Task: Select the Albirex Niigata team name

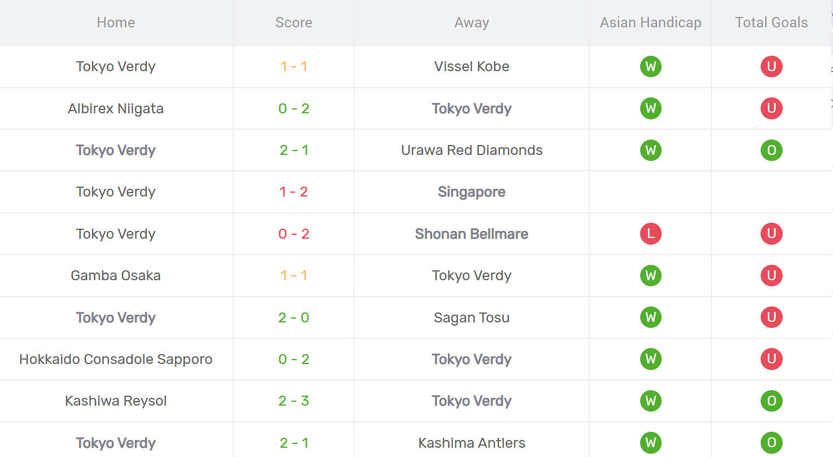Action: tap(116, 108)
